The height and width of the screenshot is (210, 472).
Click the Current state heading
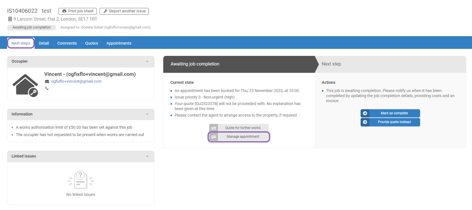[x=182, y=82]
